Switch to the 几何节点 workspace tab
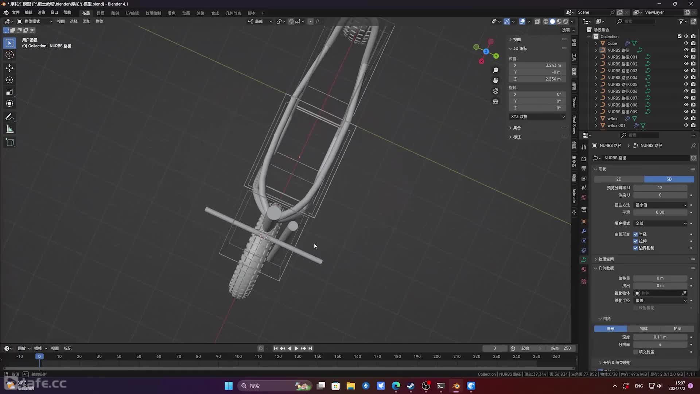Image resolution: width=700 pixels, height=394 pixels. [233, 13]
